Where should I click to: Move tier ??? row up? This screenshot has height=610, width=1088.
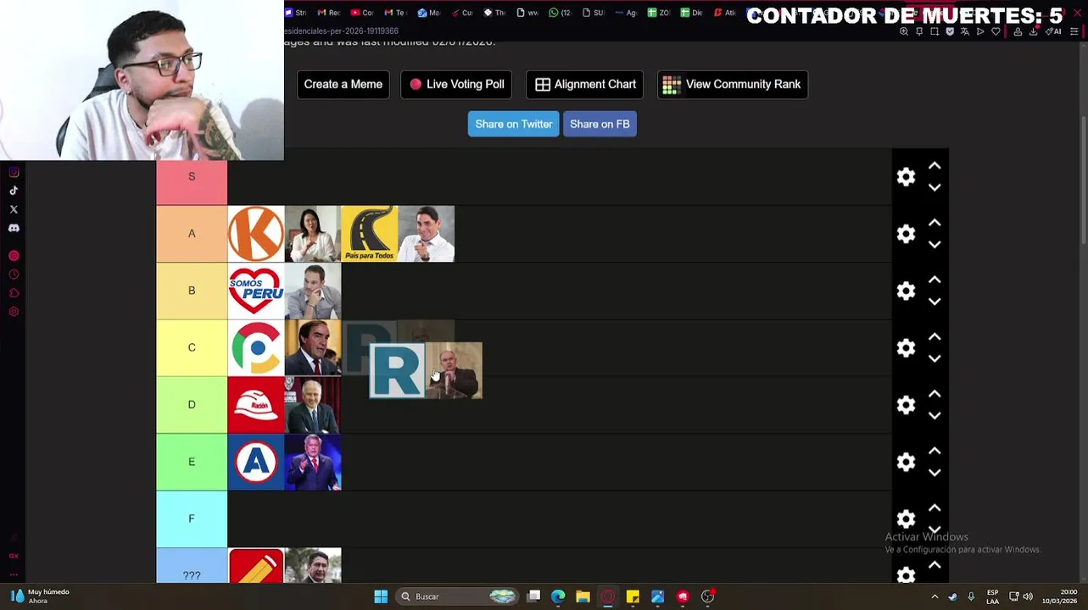tap(935, 565)
